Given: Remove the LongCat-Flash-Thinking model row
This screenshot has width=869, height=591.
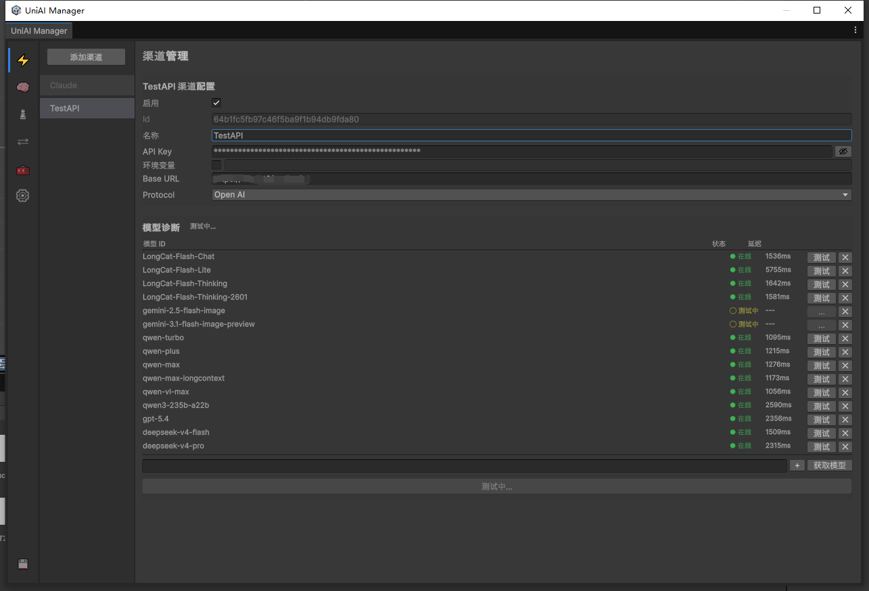Looking at the screenshot, I should [x=845, y=285].
